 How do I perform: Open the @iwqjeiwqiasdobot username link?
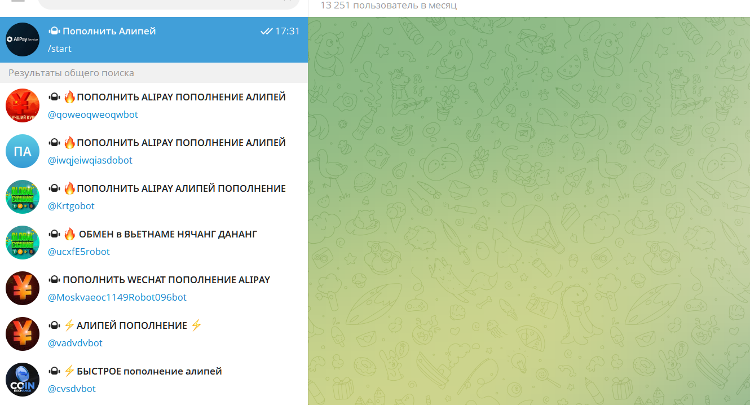(90, 160)
